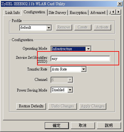Switch to the Link Info tab
The image size is (124, 132).
(13, 13)
